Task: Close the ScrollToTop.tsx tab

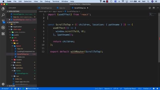Action: pyautogui.click(x=87, y=8)
